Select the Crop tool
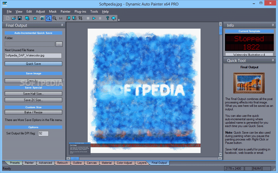This screenshot has height=173, width=278. click(80, 18)
